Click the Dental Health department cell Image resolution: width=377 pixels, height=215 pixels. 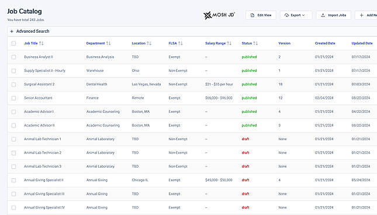tap(96, 84)
